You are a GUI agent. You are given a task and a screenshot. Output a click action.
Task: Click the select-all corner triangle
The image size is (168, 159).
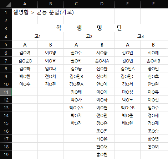8,5
